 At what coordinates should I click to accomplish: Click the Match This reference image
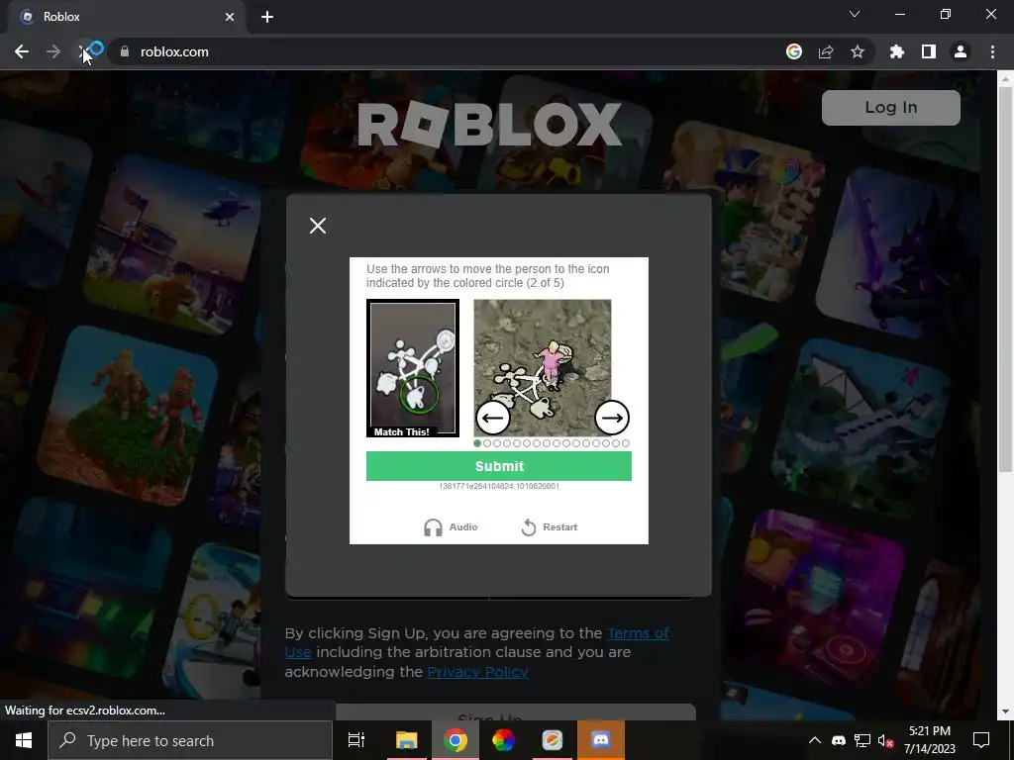tap(413, 368)
